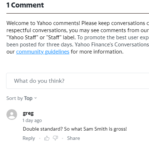Viewport: 149px width, 142px height.
Task: Open the community guidelines link
Action: pos(43,52)
